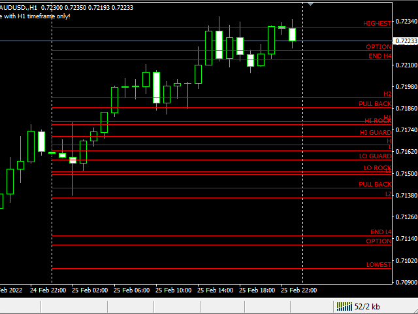Click the 24 Feb 22:00 time label

point(48,290)
